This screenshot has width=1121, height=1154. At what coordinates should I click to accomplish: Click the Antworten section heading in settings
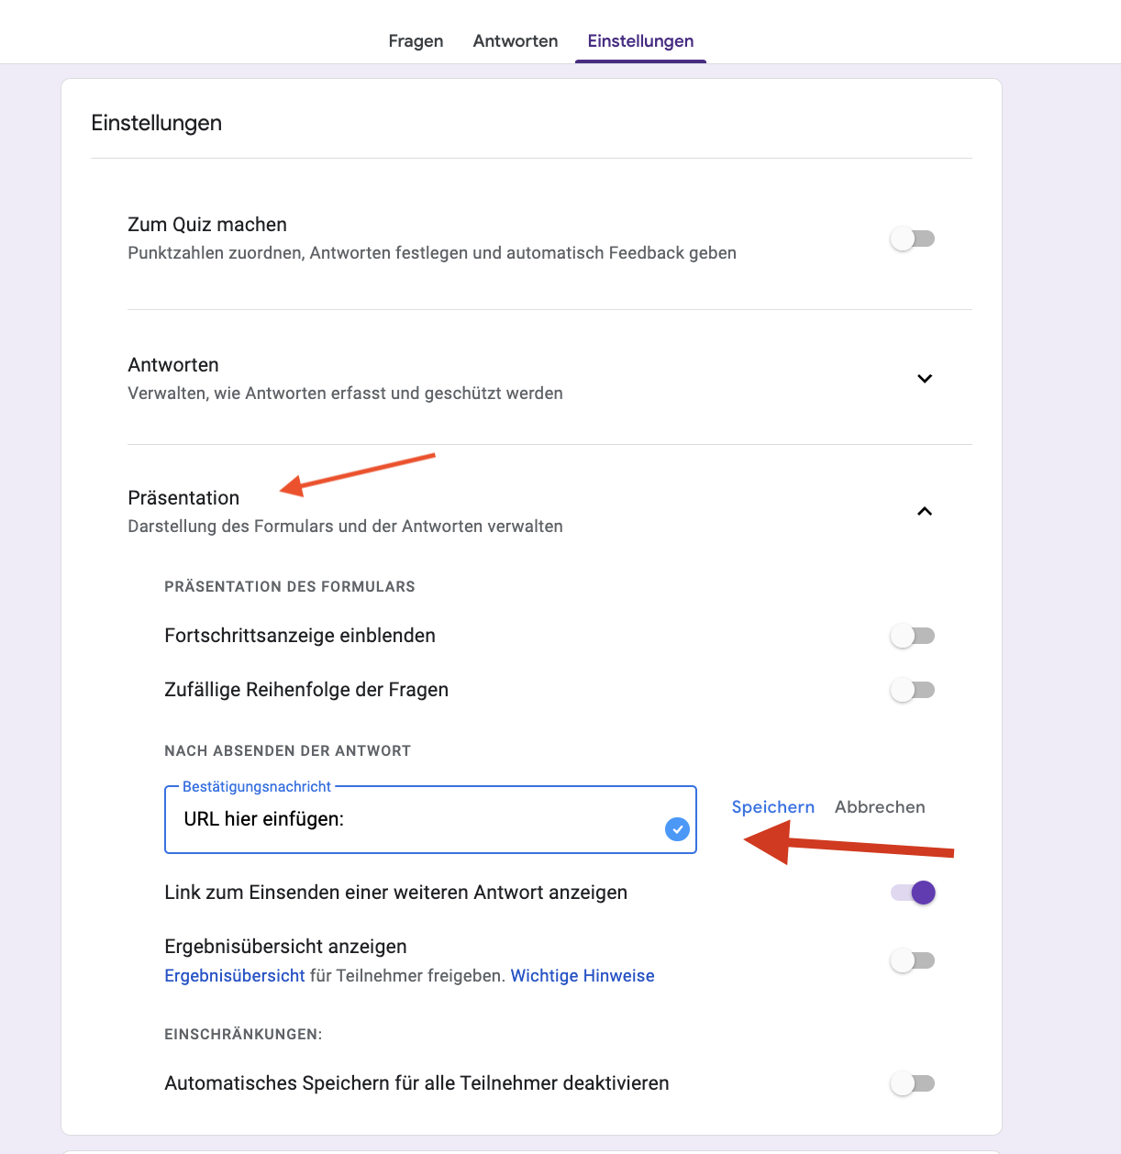point(173,365)
